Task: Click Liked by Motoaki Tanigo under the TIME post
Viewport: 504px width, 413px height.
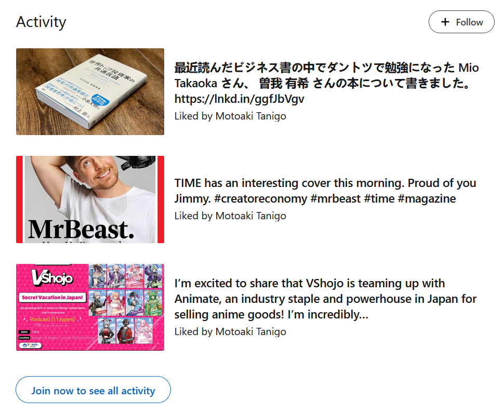Action: [230, 216]
